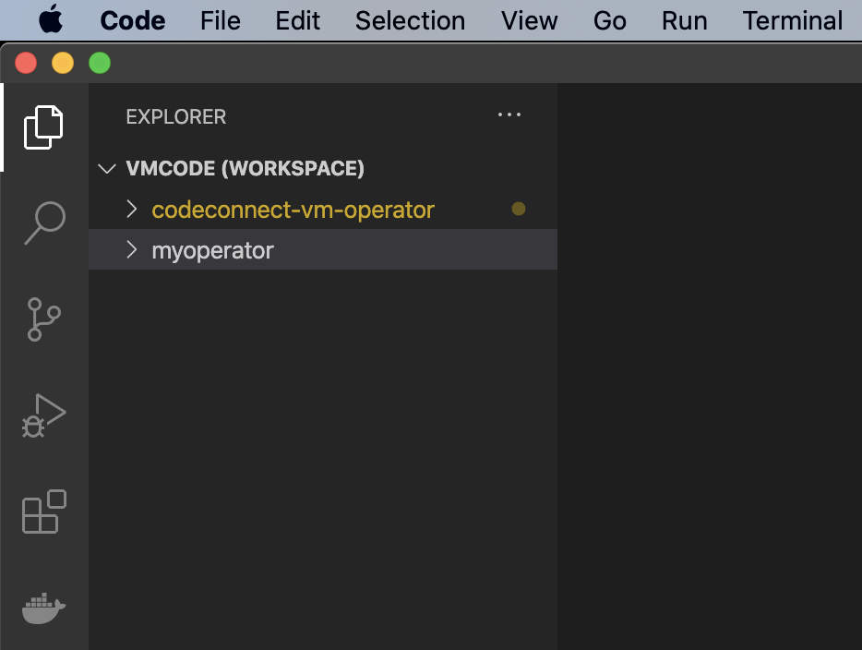862x650 pixels.
Task: Click the modified dot beside codeconnect-vm-operator
Action: (519, 209)
